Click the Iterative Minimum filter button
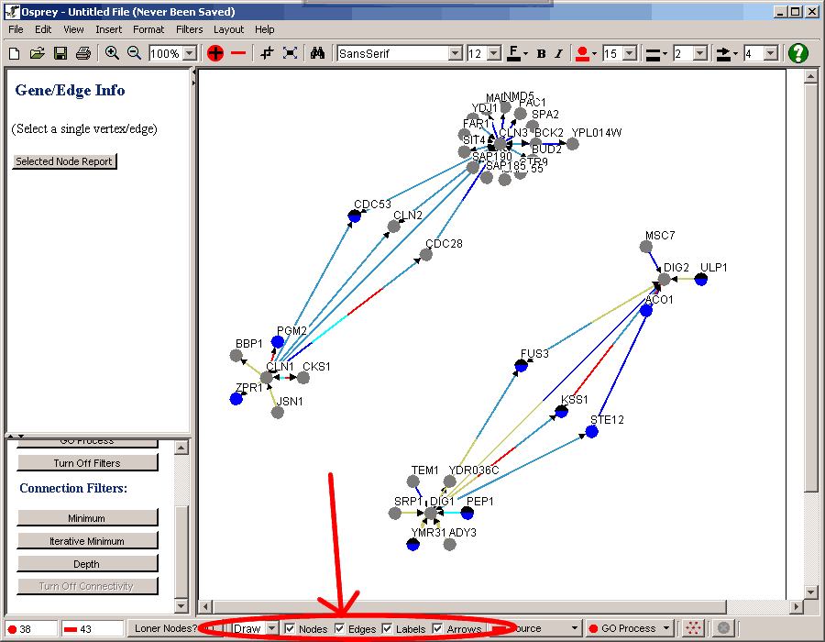This screenshot has width=825, height=642. [x=87, y=541]
